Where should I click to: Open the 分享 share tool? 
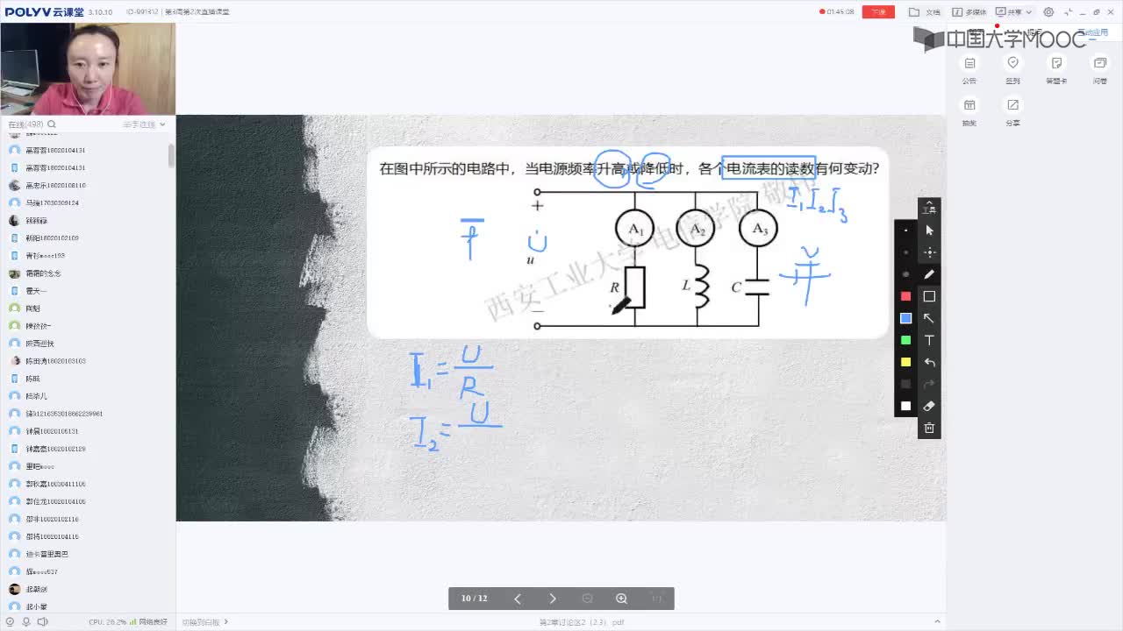coord(1013,111)
